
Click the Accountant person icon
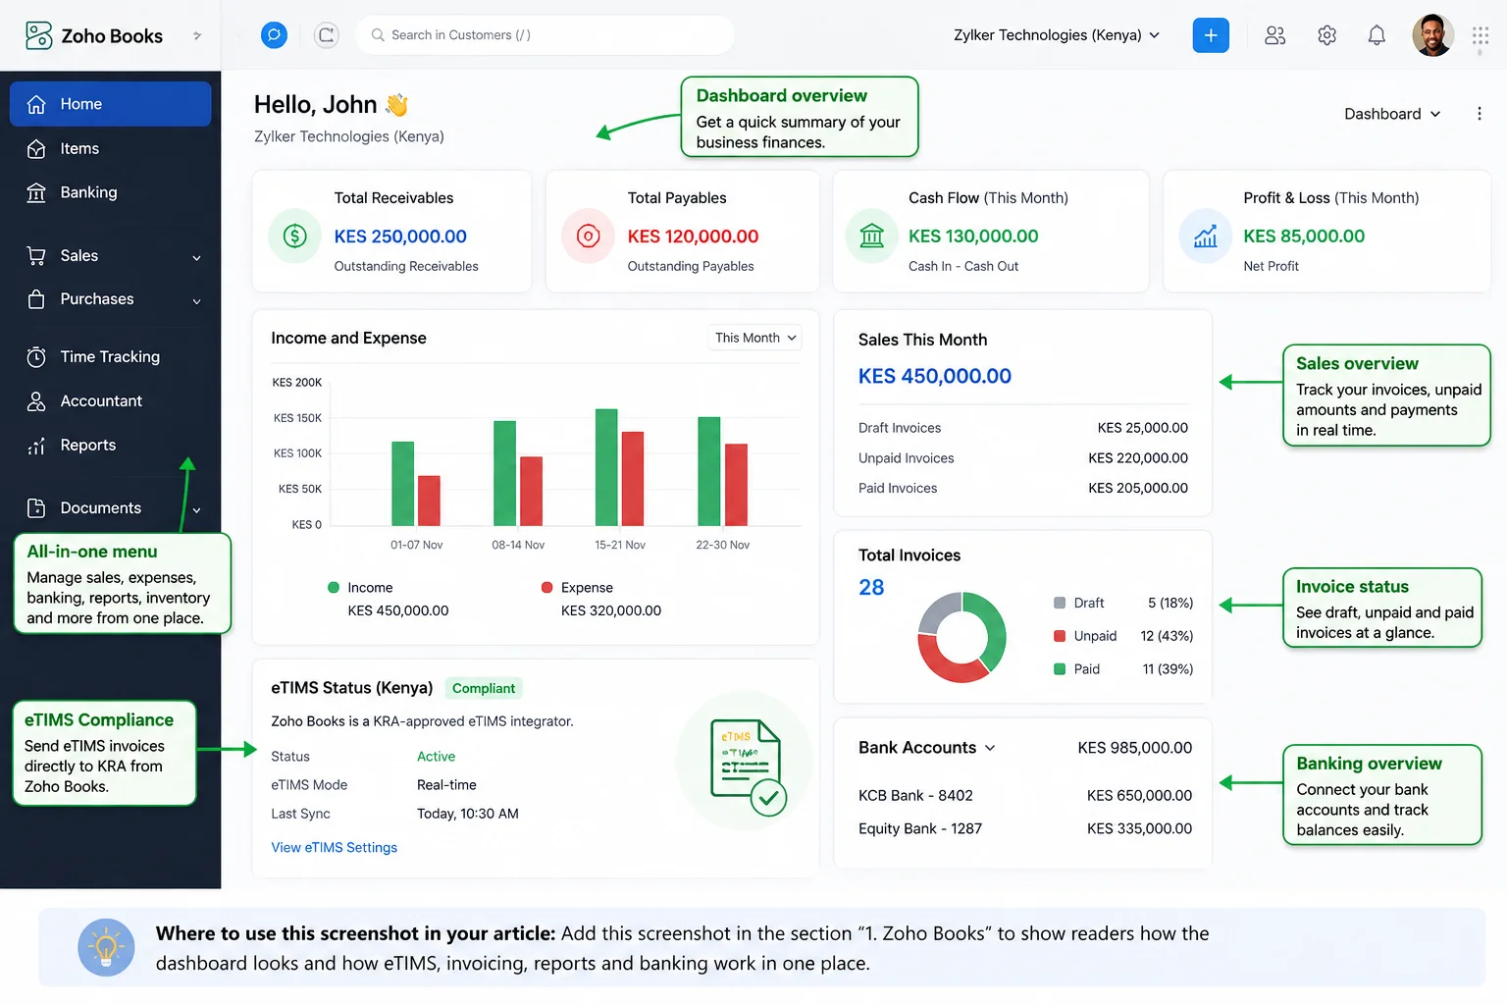point(36,401)
